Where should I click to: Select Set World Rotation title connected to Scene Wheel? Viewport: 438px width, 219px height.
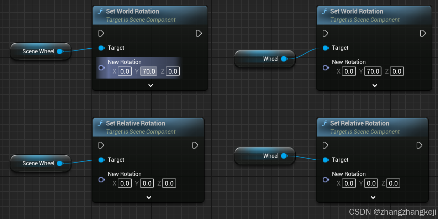132,11
